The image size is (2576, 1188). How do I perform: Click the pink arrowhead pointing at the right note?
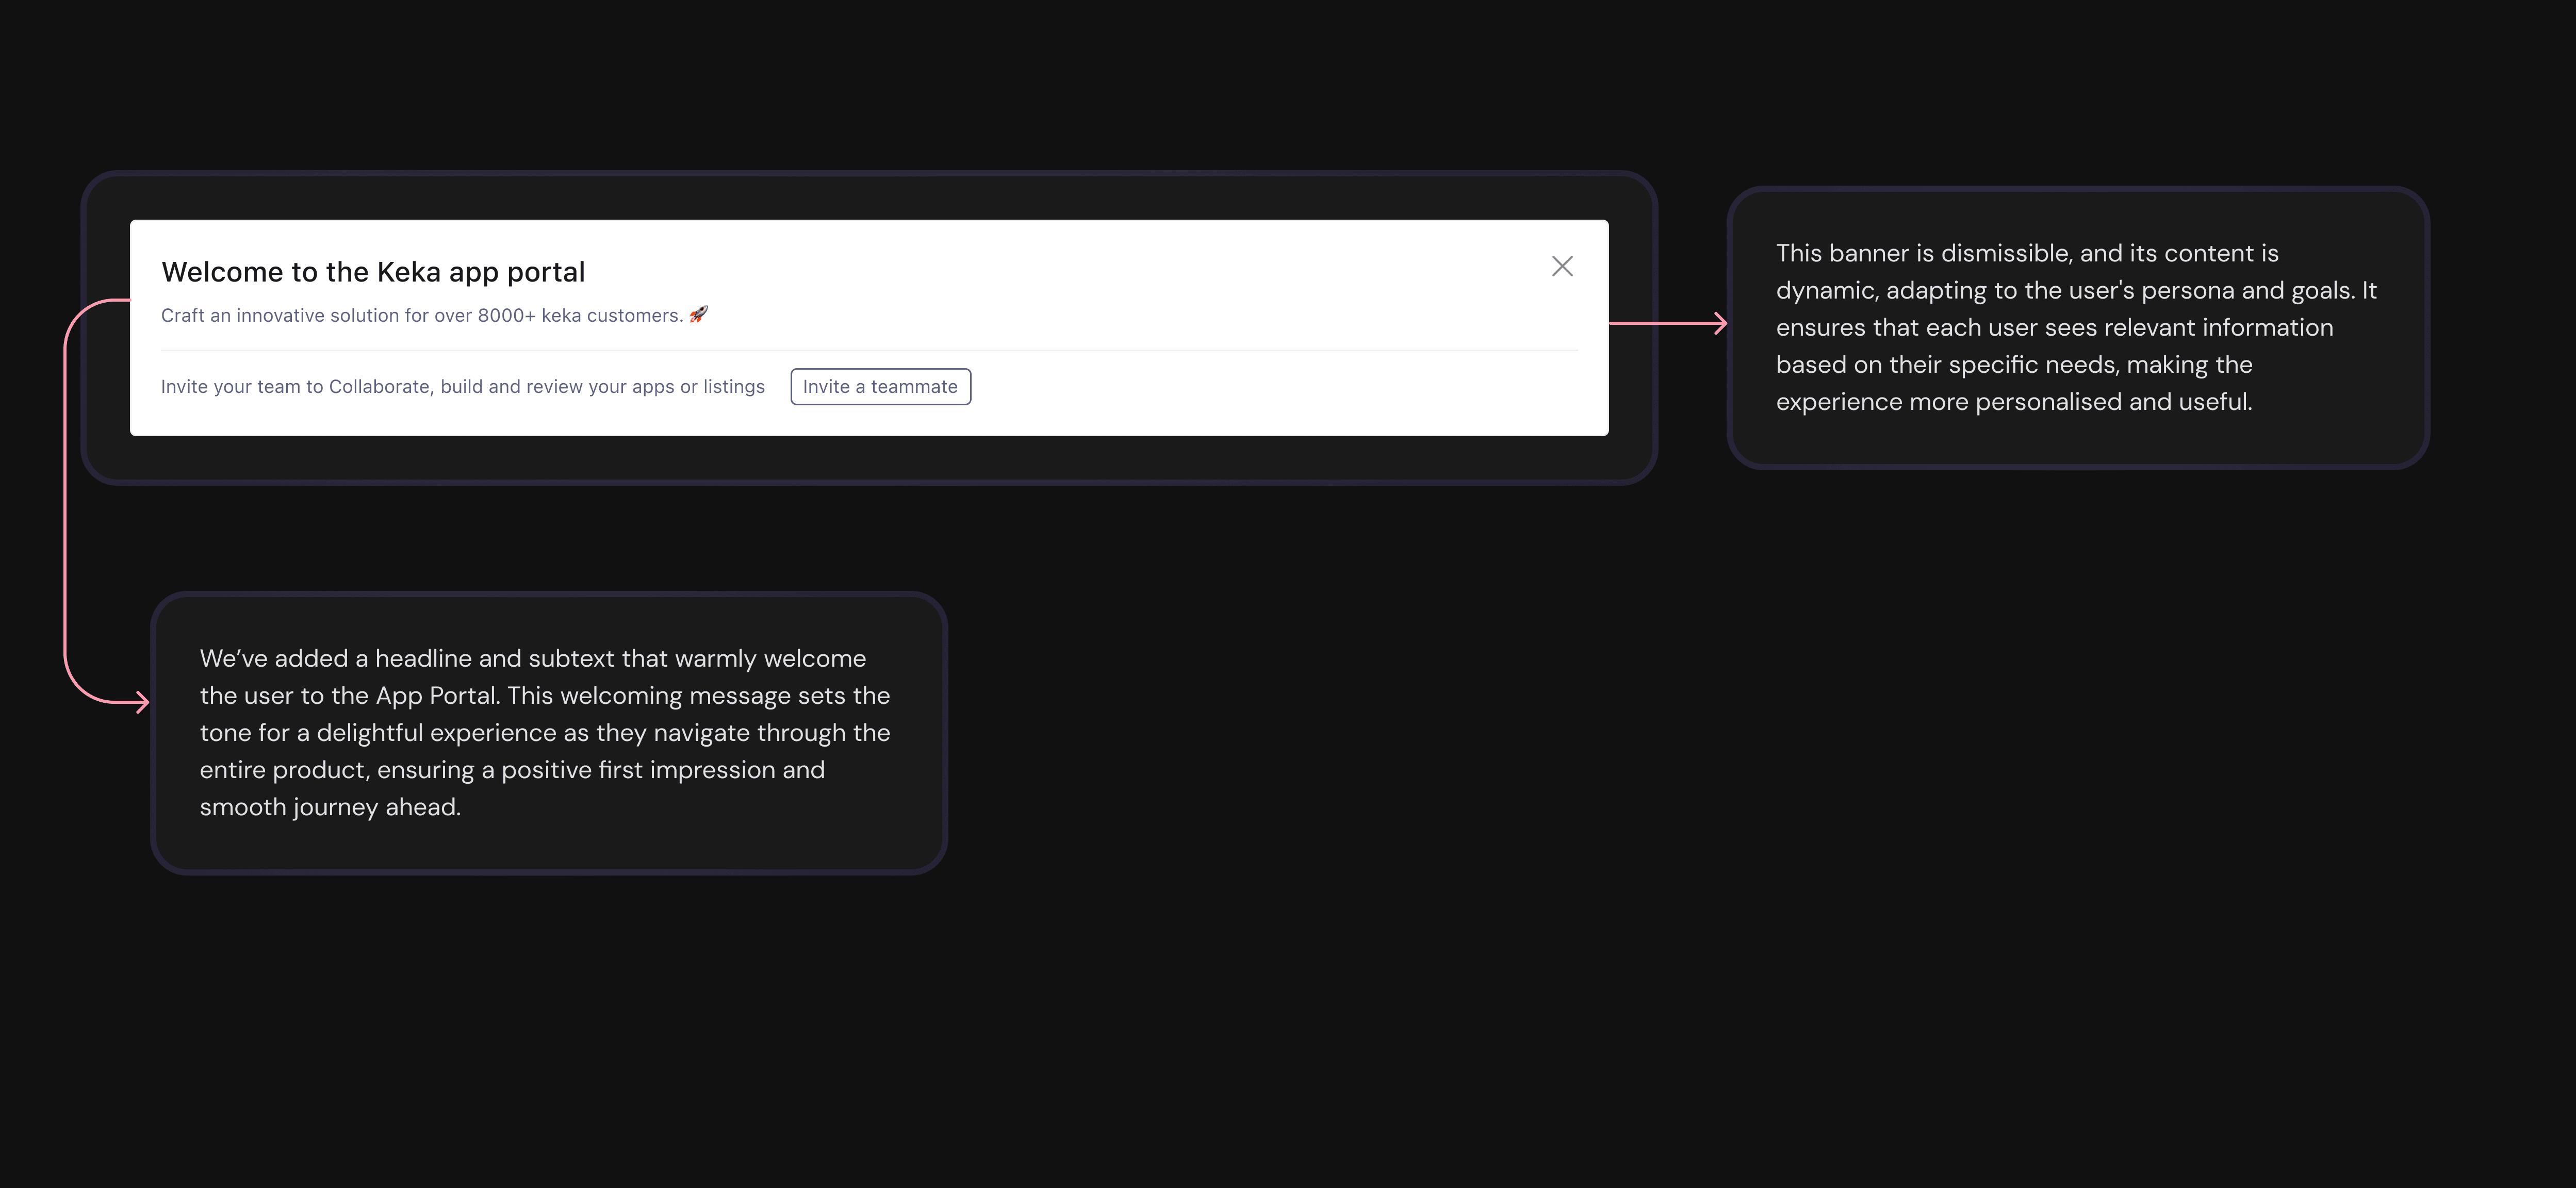[1720, 323]
